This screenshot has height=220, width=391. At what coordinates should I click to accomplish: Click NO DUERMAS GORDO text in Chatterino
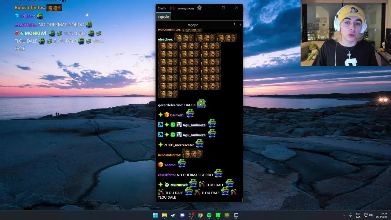coord(195,175)
